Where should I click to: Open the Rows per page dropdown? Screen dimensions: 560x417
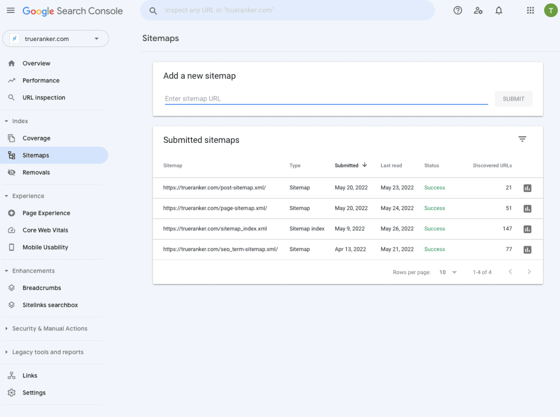pyautogui.click(x=448, y=273)
